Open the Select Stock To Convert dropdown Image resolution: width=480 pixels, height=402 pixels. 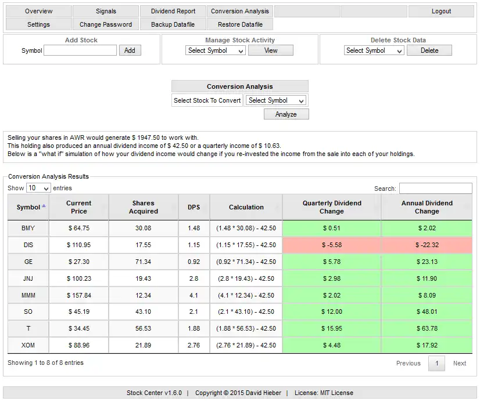pyautogui.click(x=276, y=100)
